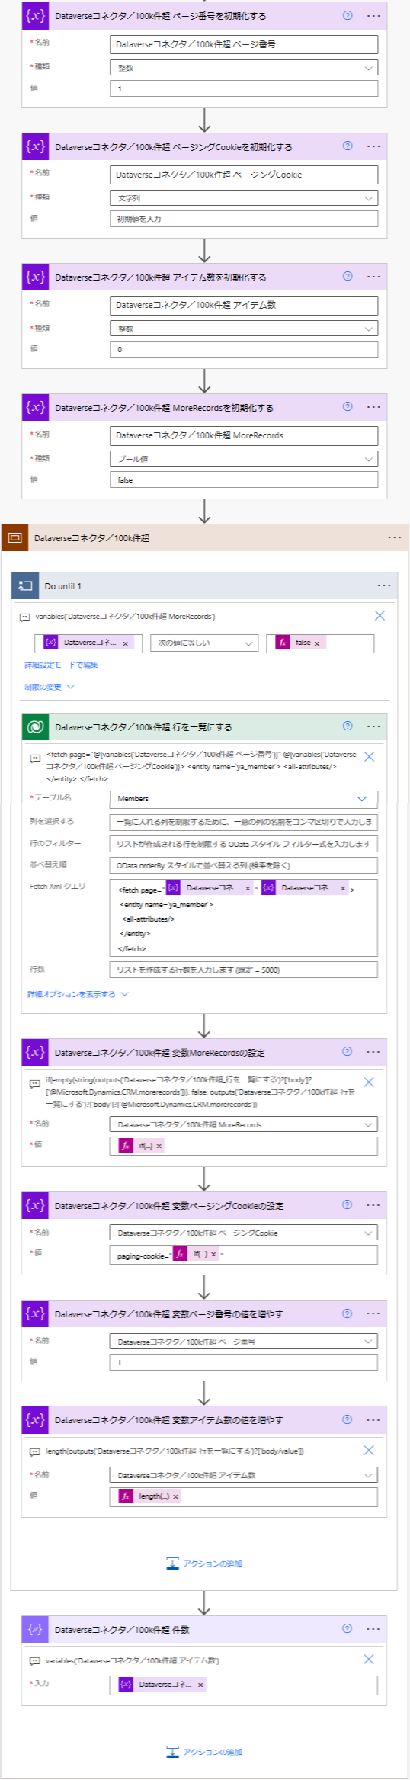
Task: Open help for ページングCookieを初期化する action
Action: point(348,146)
